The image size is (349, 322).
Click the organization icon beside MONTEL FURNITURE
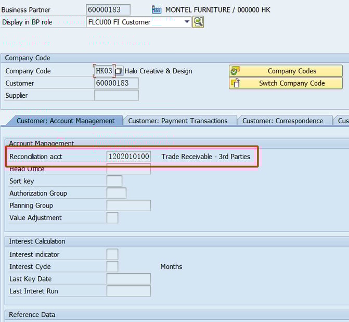pyautogui.click(x=157, y=10)
